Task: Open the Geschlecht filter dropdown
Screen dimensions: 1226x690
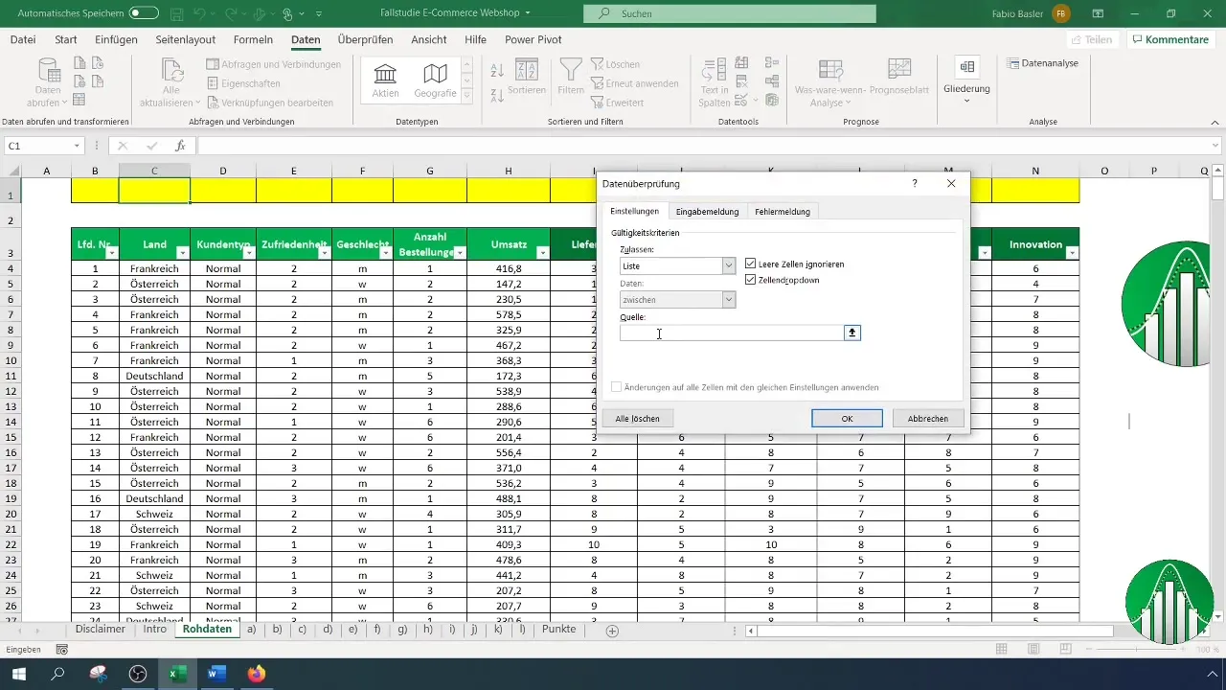Action: coord(386,253)
